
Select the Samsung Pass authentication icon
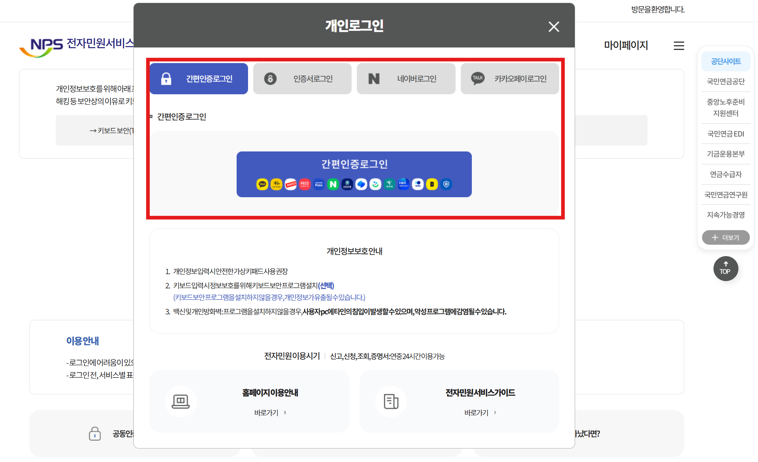point(319,184)
